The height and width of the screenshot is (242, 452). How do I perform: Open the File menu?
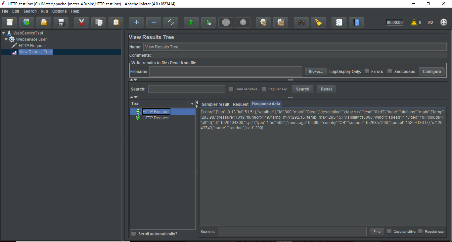point(5,11)
